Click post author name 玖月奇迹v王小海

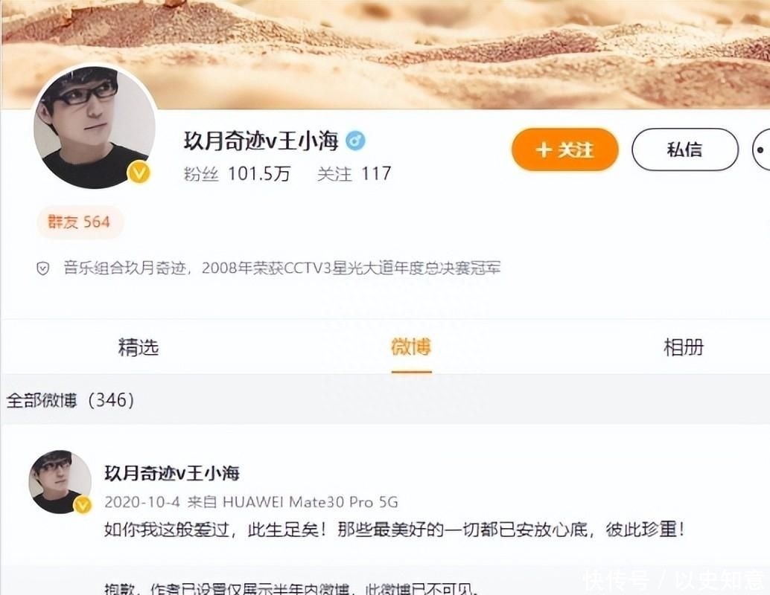pos(172,473)
